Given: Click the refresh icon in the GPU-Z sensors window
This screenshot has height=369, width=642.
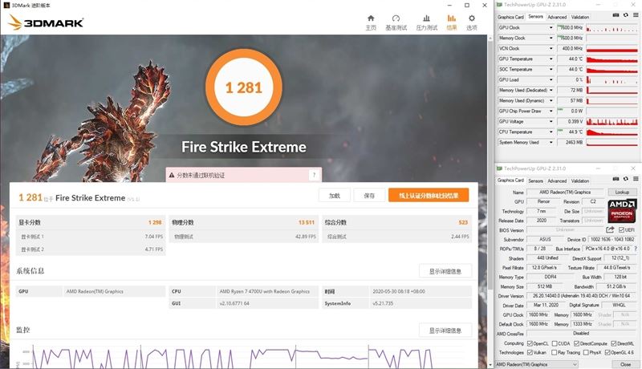Looking at the screenshot, I should [x=626, y=15].
